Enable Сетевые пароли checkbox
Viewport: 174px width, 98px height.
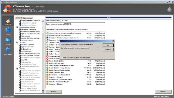coord(20,40)
